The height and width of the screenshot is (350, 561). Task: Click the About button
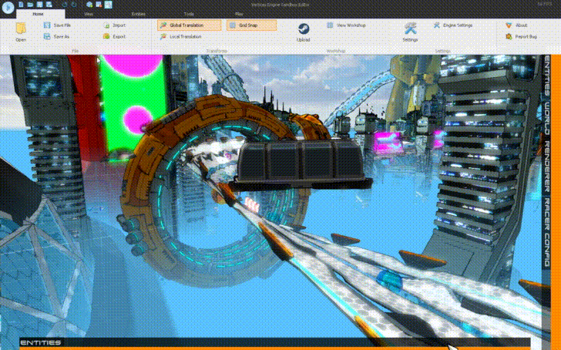(518, 25)
